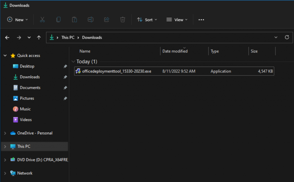Open recent locations dropdown chevron

(x=29, y=38)
